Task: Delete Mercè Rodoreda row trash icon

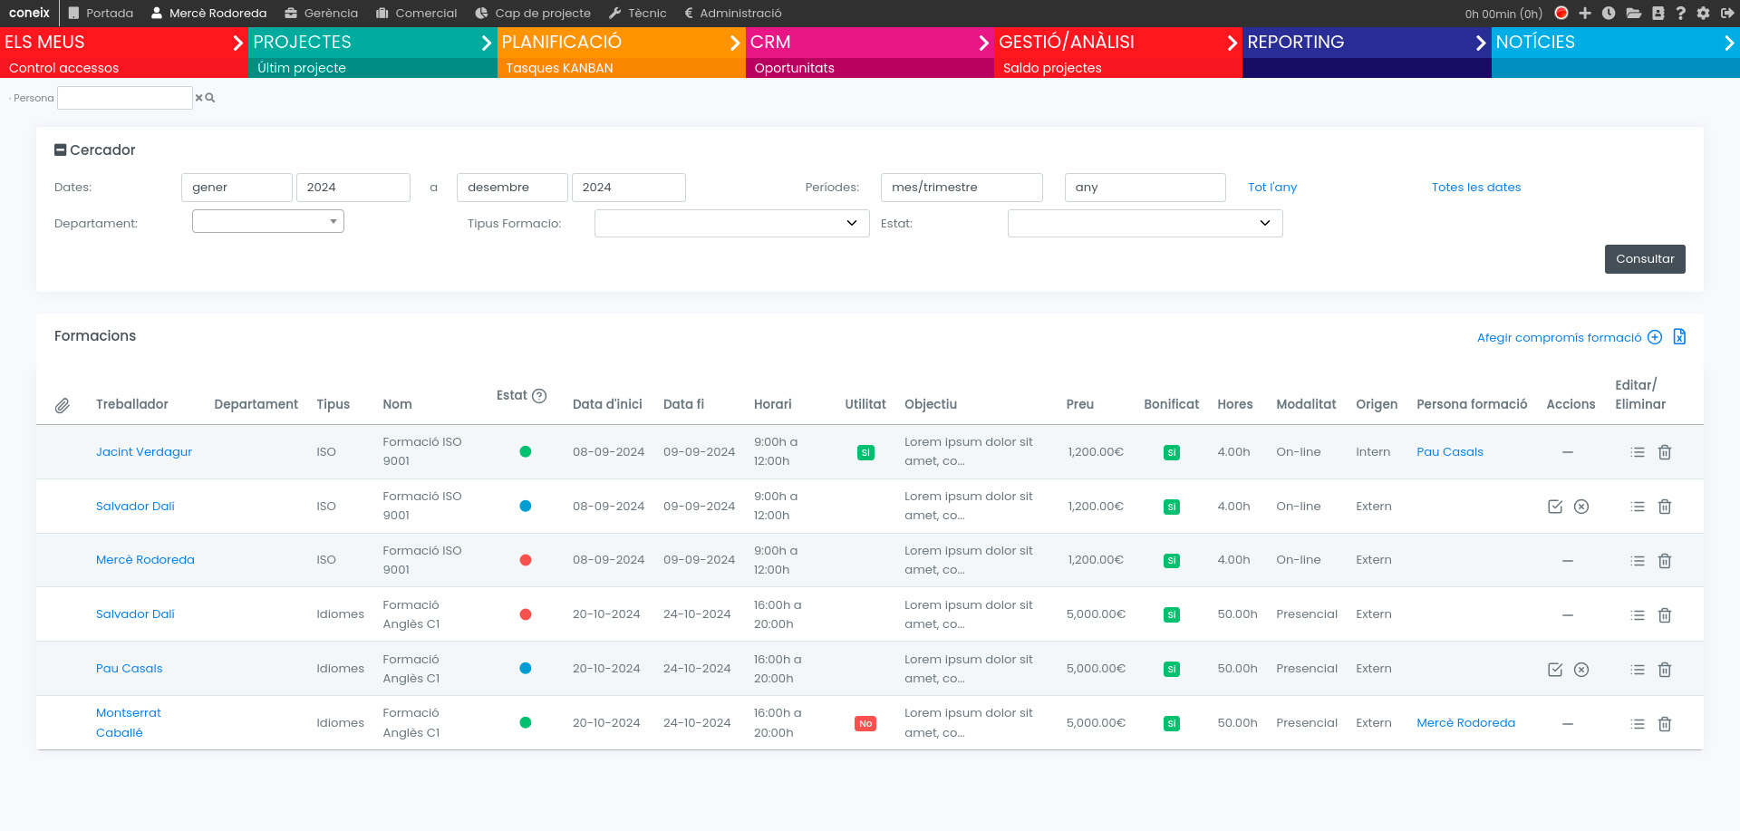Action: (x=1665, y=561)
